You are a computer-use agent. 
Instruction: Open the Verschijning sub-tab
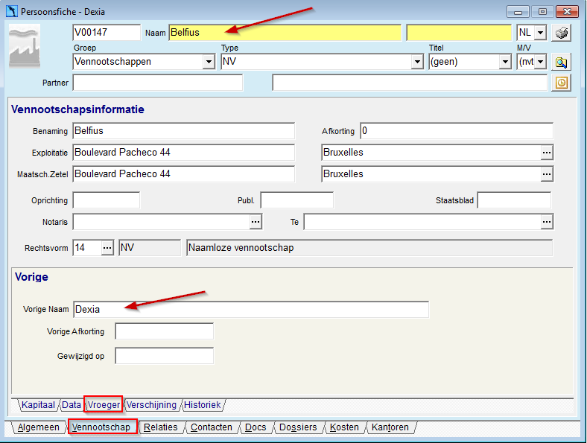tap(151, 405)
